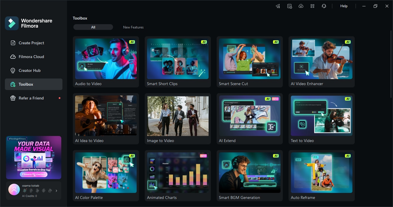Open the Your Data Made Visual banner

(34, 158)
